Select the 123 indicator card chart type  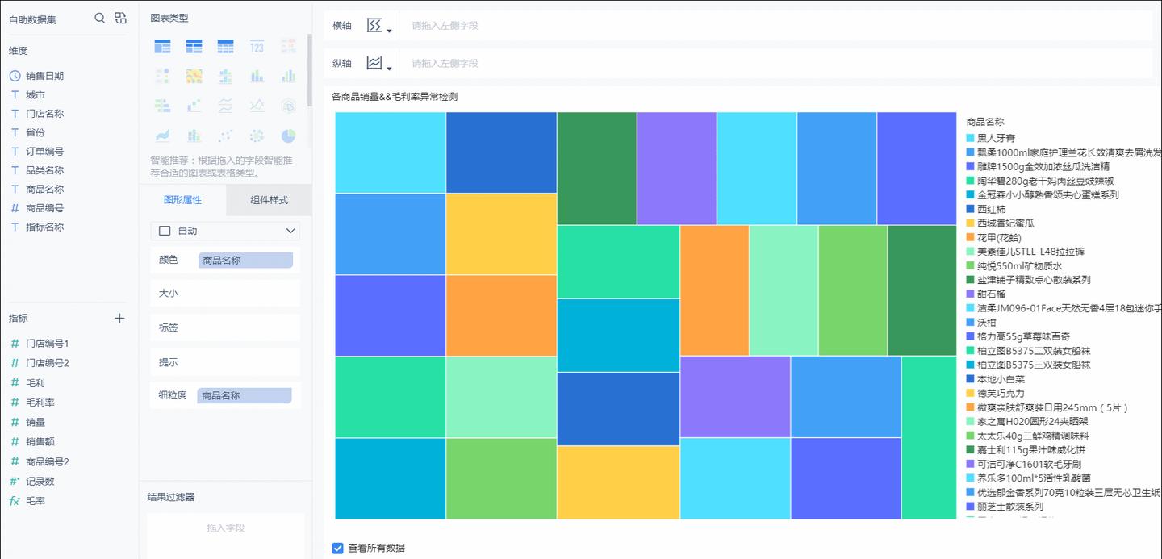(257, 46)
